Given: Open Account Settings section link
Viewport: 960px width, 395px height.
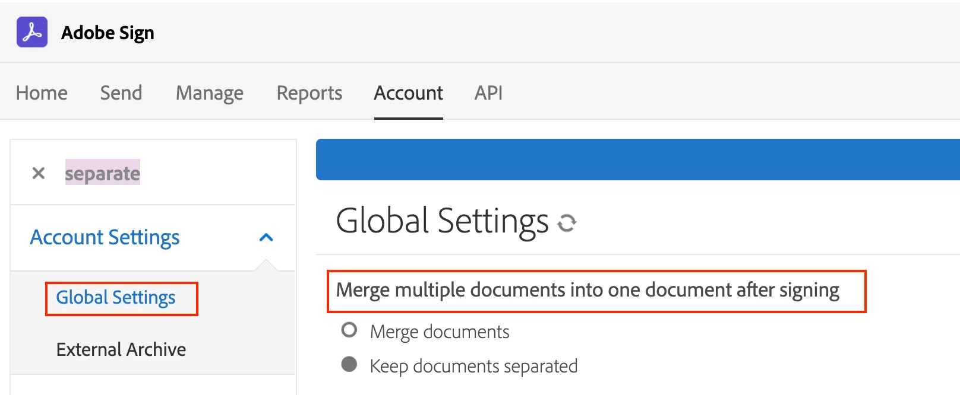Looking at the screenshot, I should click(105, 237).
